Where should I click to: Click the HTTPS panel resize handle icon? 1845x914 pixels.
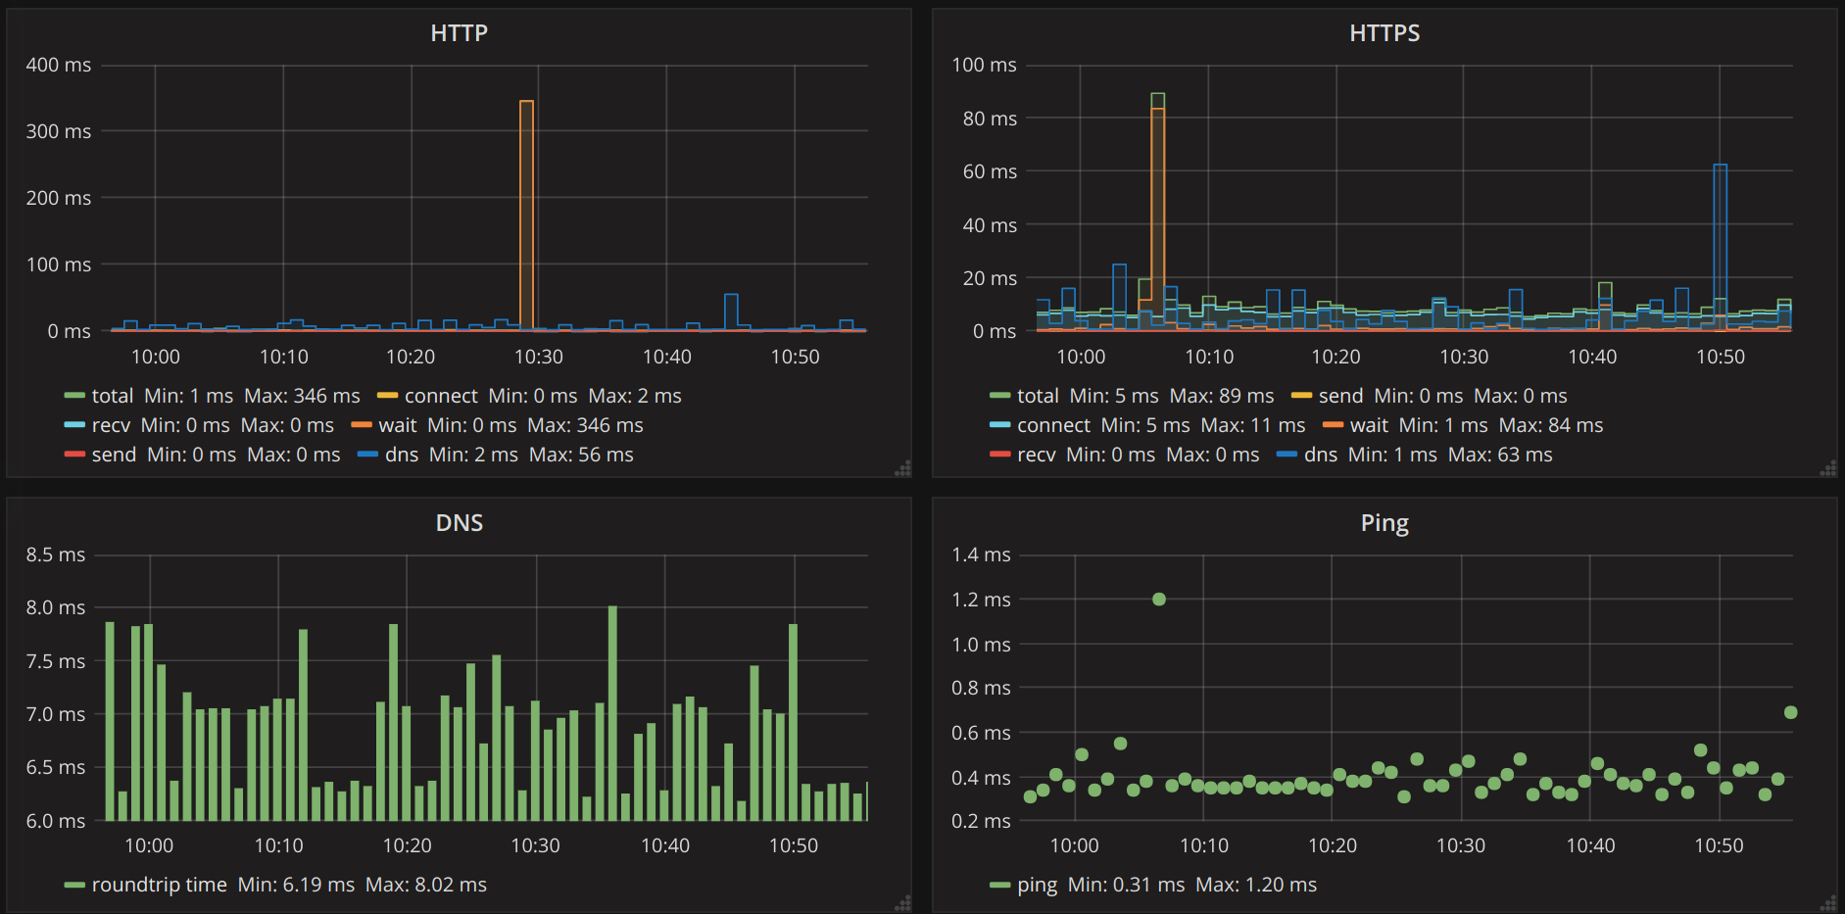pos(1828,468)
